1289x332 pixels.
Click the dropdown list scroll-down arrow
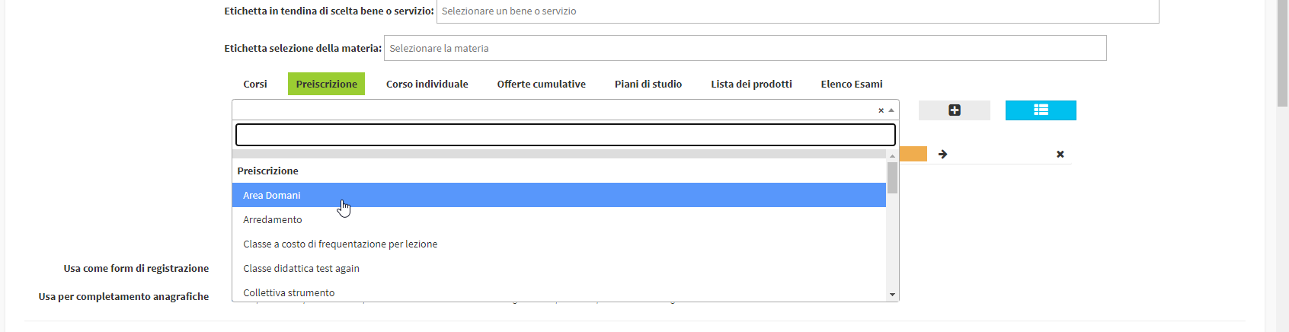pos(892,295)
